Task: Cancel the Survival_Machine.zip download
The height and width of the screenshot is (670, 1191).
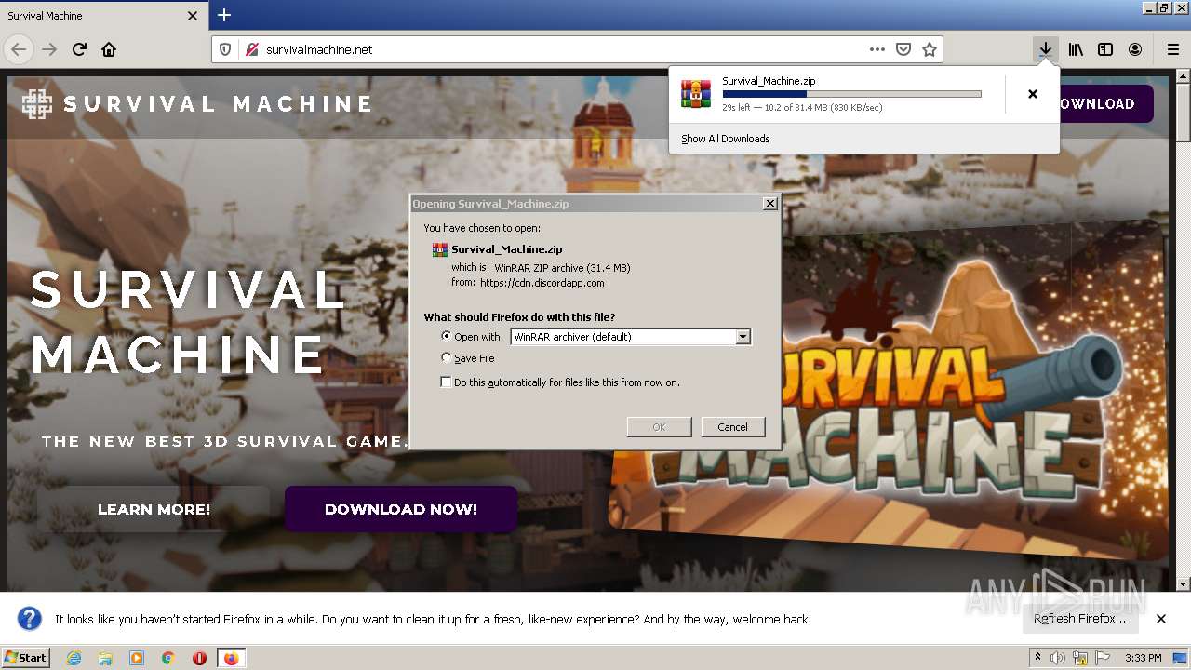Action: (x=1033, y=94)
